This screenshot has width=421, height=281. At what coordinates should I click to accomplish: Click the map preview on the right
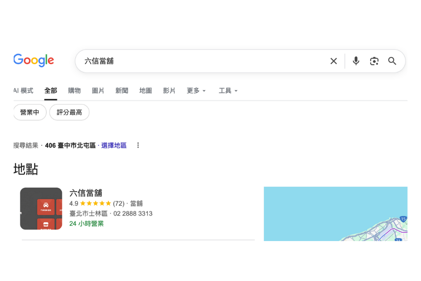tap(335, 214)
